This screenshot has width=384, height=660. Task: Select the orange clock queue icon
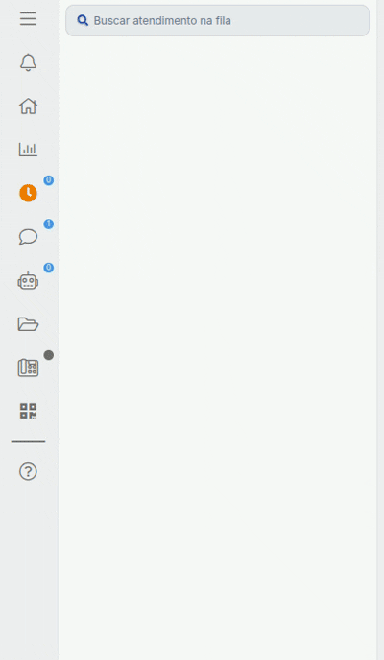(28, 193)
